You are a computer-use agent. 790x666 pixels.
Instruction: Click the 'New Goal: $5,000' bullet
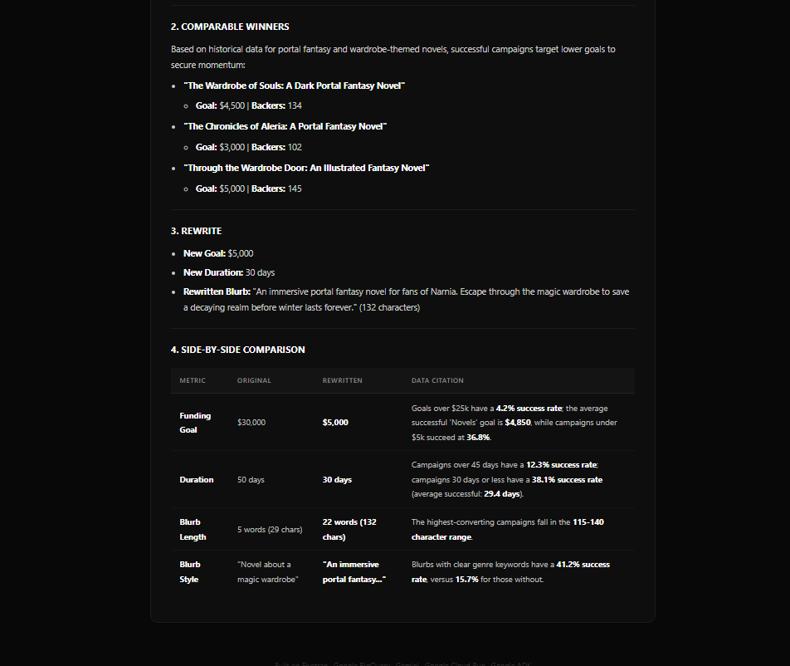[218, 253]
